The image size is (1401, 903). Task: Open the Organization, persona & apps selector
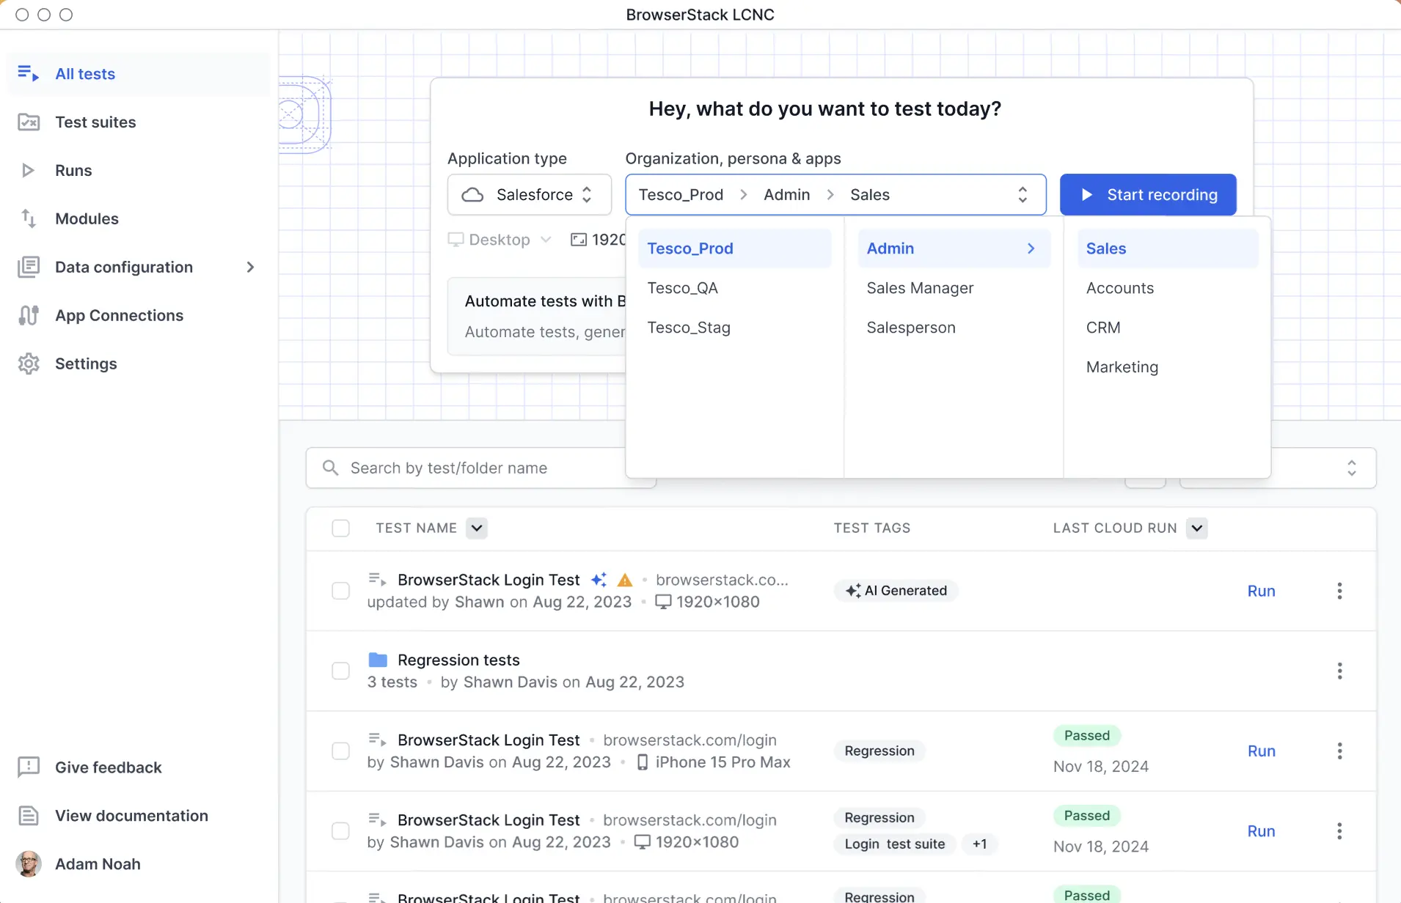point(835,195)
